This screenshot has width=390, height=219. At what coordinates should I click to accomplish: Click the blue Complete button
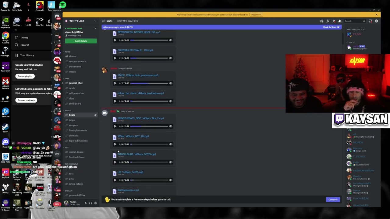333,200
